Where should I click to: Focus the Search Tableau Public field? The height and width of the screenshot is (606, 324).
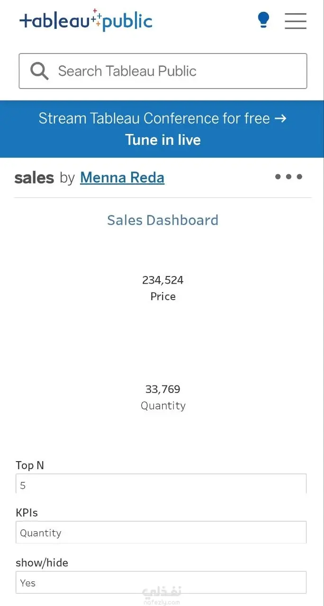pyautogui.click(x=163, y=71)
